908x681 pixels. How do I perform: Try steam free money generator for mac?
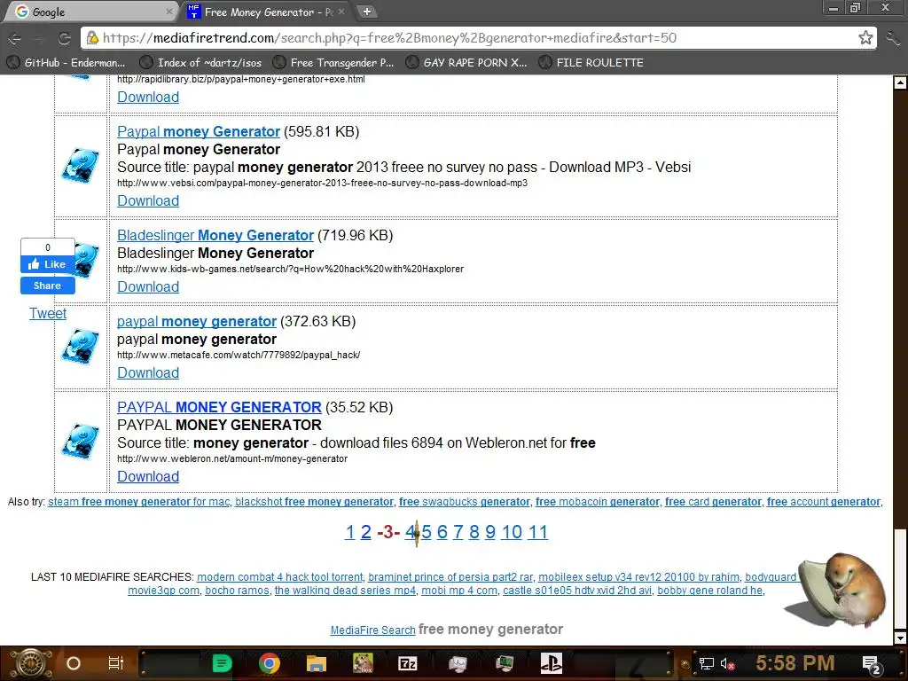pyautogui.click(x=139, y=502)
